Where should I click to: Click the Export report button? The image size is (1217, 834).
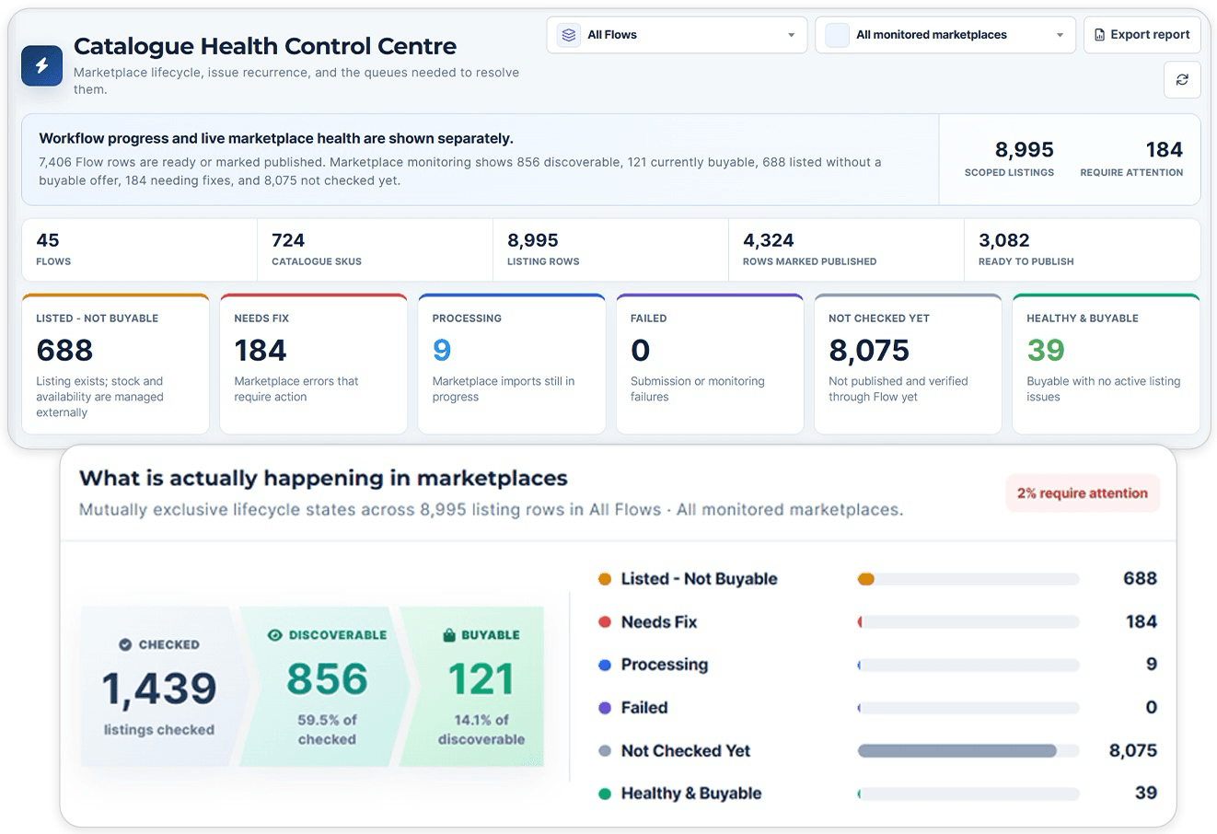click(1142, 35)
